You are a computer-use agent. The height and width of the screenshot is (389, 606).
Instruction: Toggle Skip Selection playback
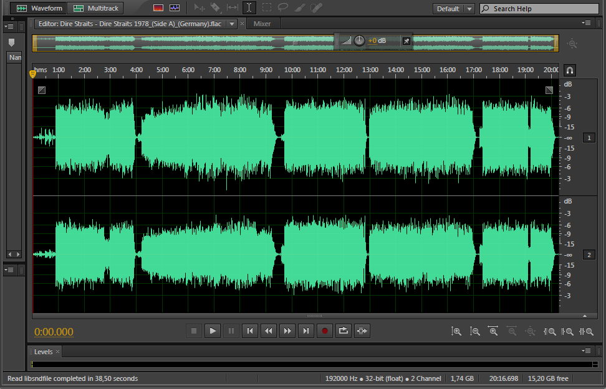point(362,330)
